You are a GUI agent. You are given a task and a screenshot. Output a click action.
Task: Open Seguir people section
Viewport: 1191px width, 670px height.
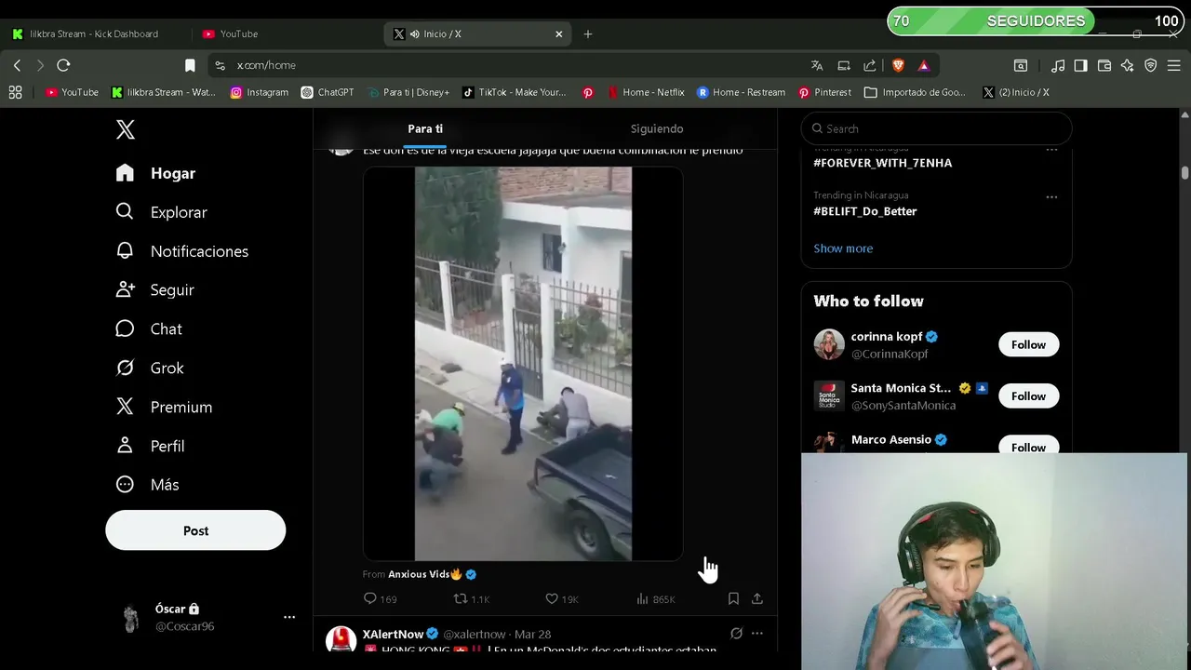(154, 289)
